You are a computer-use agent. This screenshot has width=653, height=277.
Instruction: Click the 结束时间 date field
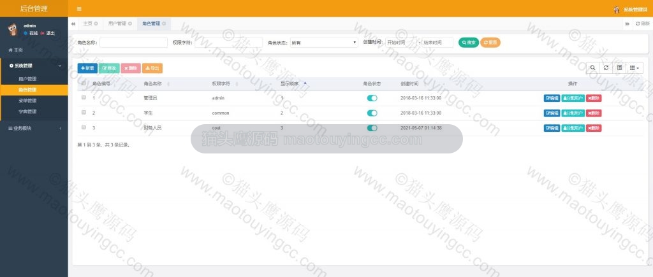point(437,43)
